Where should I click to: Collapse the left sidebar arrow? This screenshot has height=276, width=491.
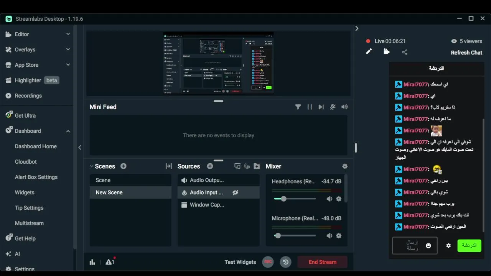(80, 147)
